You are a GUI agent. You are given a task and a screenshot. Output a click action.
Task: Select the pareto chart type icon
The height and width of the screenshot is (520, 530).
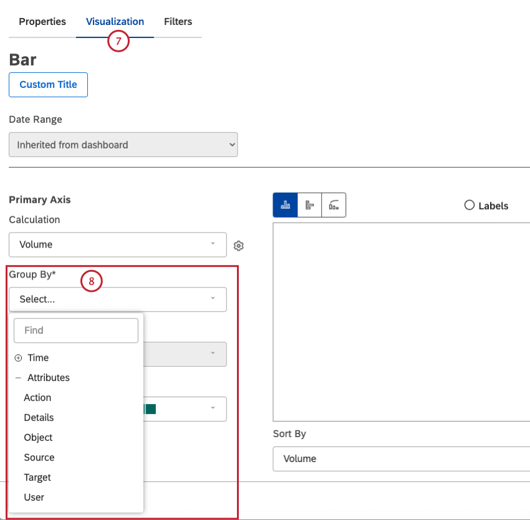click(334, 205)
